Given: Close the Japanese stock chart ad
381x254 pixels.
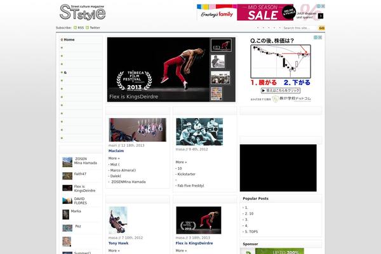Looking at the screenshot, I should coord(320,37).
